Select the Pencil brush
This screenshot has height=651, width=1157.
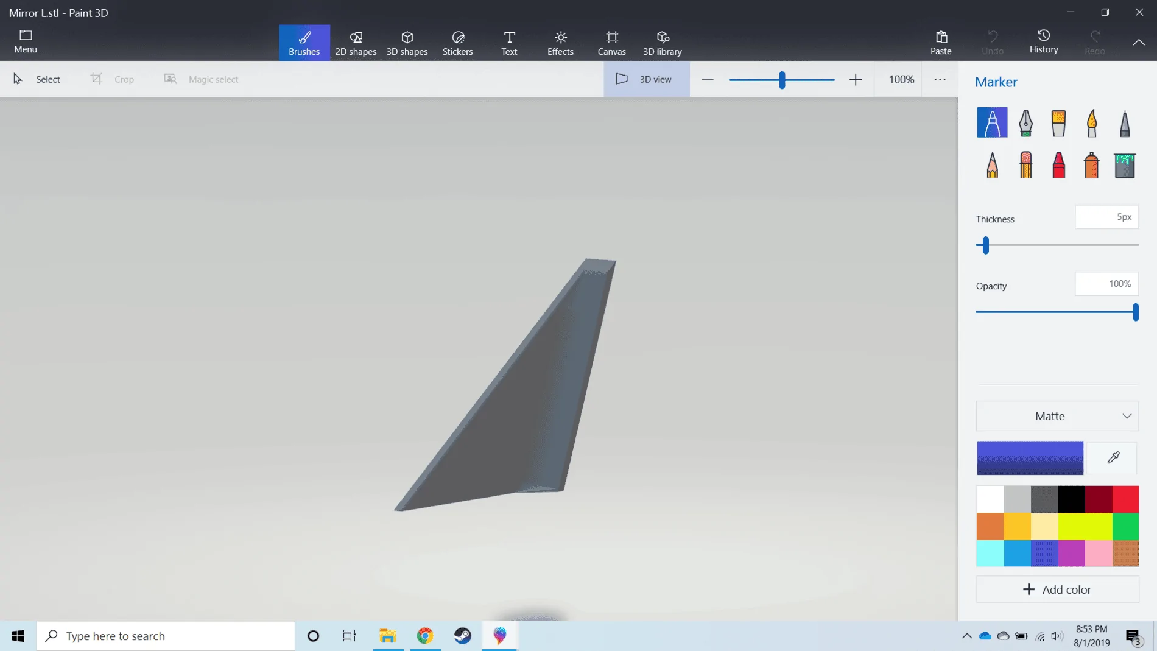pos(992,165)
